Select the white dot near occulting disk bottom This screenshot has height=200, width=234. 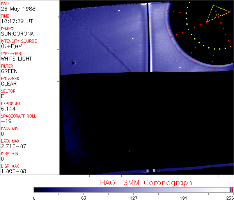tap(180, 68)
